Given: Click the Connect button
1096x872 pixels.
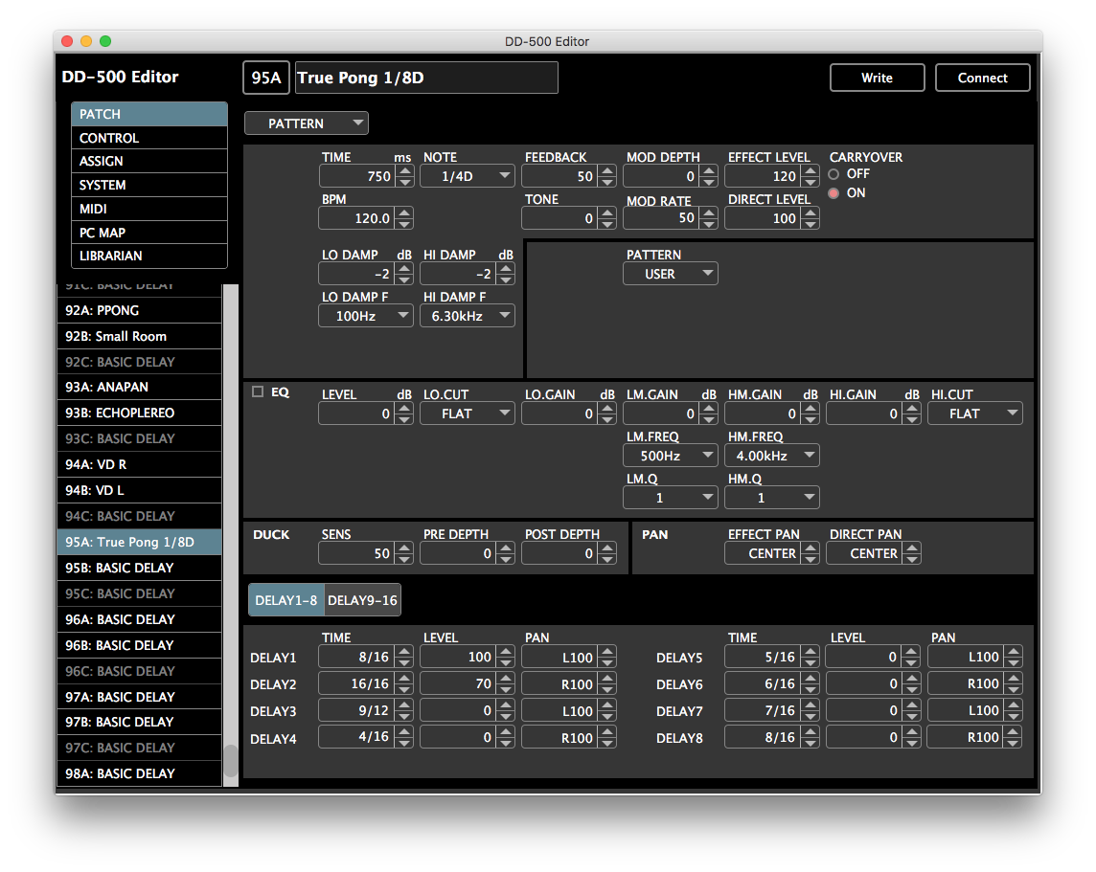Looking at the screenshot, I should tap(982, 78).
